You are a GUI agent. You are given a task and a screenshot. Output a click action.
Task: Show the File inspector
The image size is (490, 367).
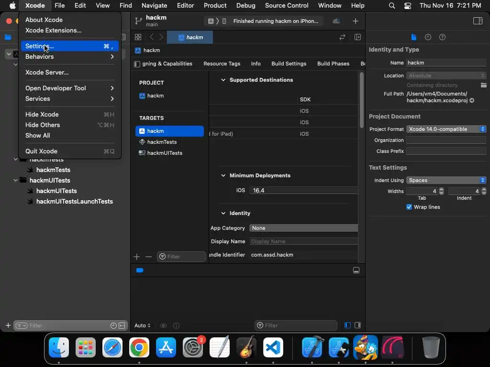[414, 37]
